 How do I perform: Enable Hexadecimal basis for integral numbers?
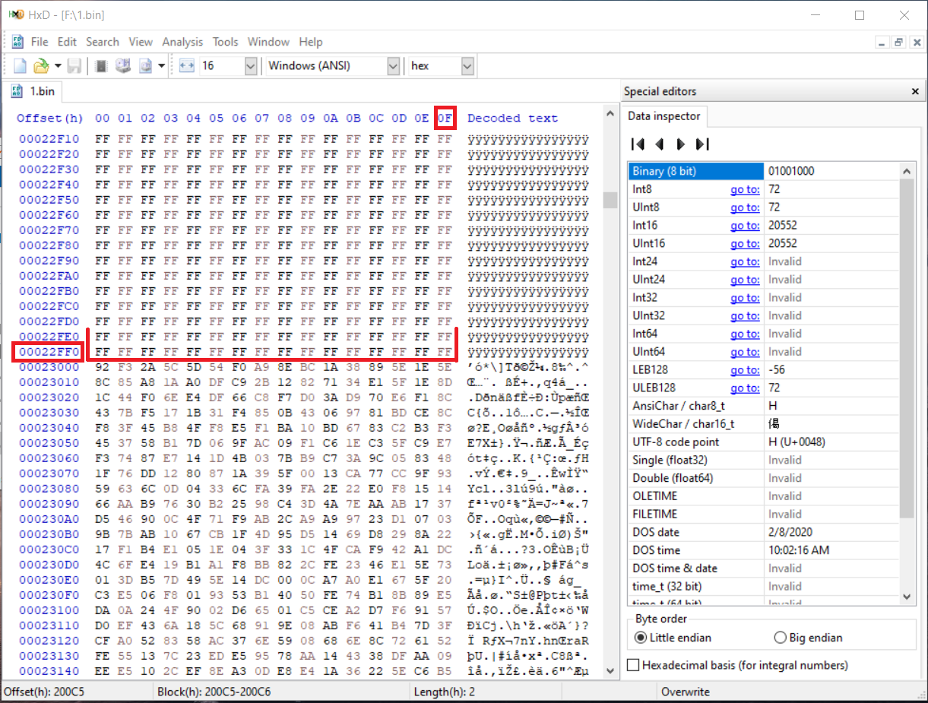coord(633,665)
